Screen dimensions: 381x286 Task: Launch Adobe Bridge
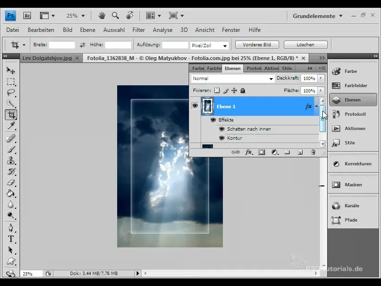click(27, 16)
